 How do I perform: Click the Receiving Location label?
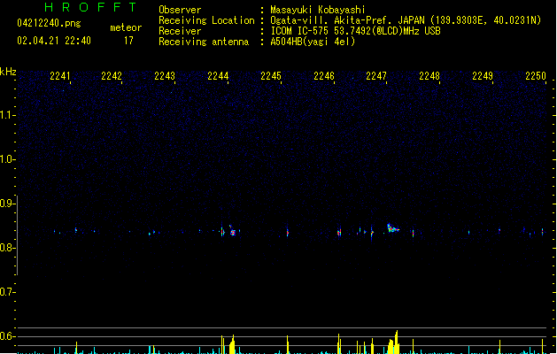(x=206, y=20)
